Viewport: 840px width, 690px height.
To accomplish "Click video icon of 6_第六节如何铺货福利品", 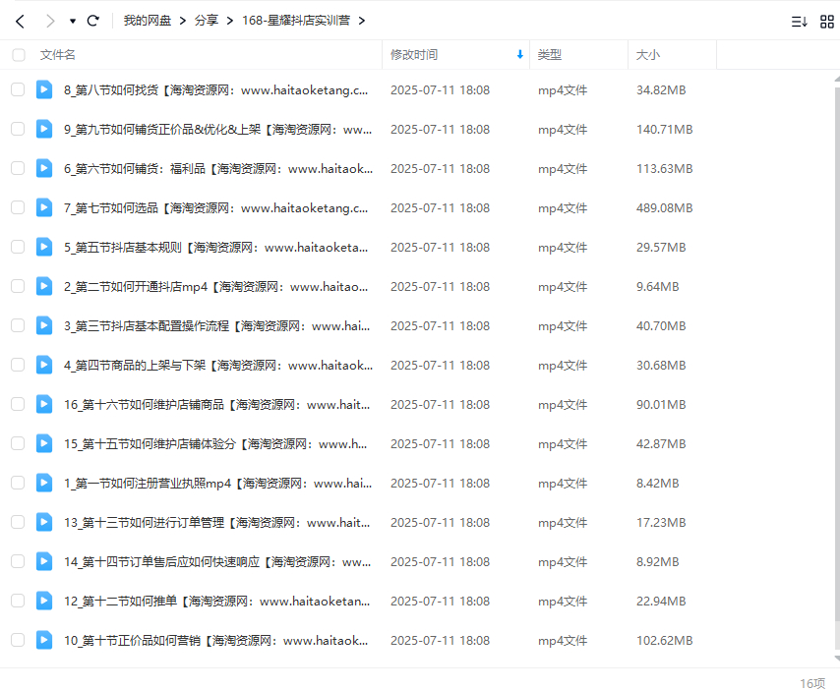I will click(x=44, y=168).
